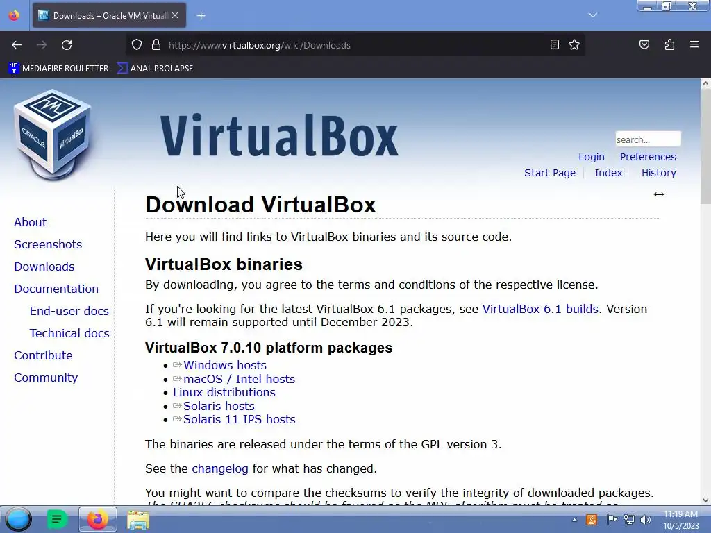Download macOS / Intel hosts package
This screenshot has width=711, height=533.
(x=239, y=379)
